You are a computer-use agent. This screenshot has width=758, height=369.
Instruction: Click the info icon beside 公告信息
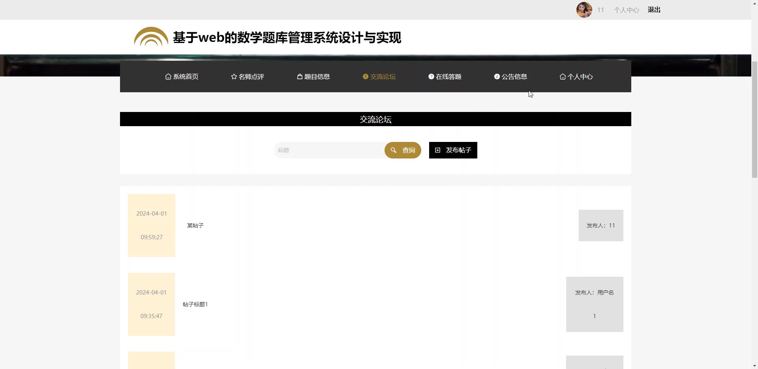497,76
